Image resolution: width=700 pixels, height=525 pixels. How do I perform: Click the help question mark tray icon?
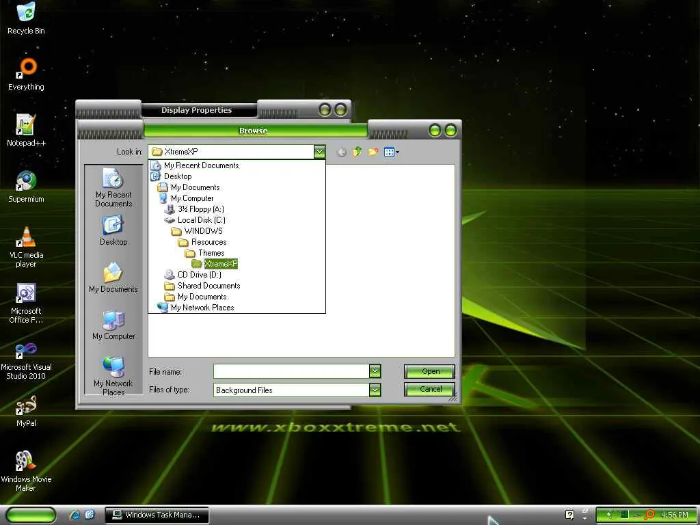(x=569, y=515)
